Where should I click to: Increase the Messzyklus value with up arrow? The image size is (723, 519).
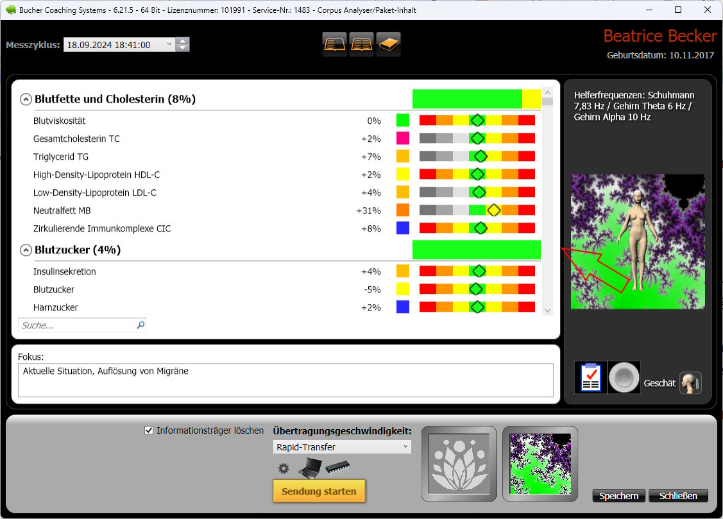(x=183, y=41)
